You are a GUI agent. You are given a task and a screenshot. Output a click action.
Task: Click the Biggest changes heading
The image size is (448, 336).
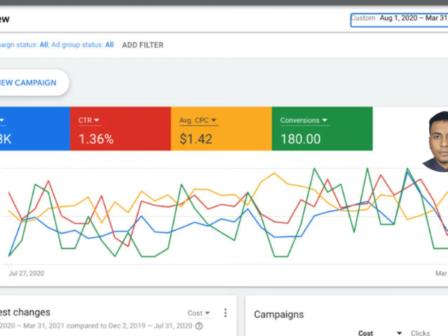point(25,312)
